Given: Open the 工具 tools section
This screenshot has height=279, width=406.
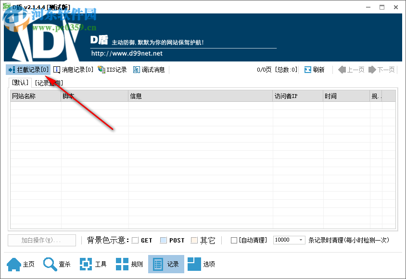Looking at the screenshot, I should (x=93, y=264).
